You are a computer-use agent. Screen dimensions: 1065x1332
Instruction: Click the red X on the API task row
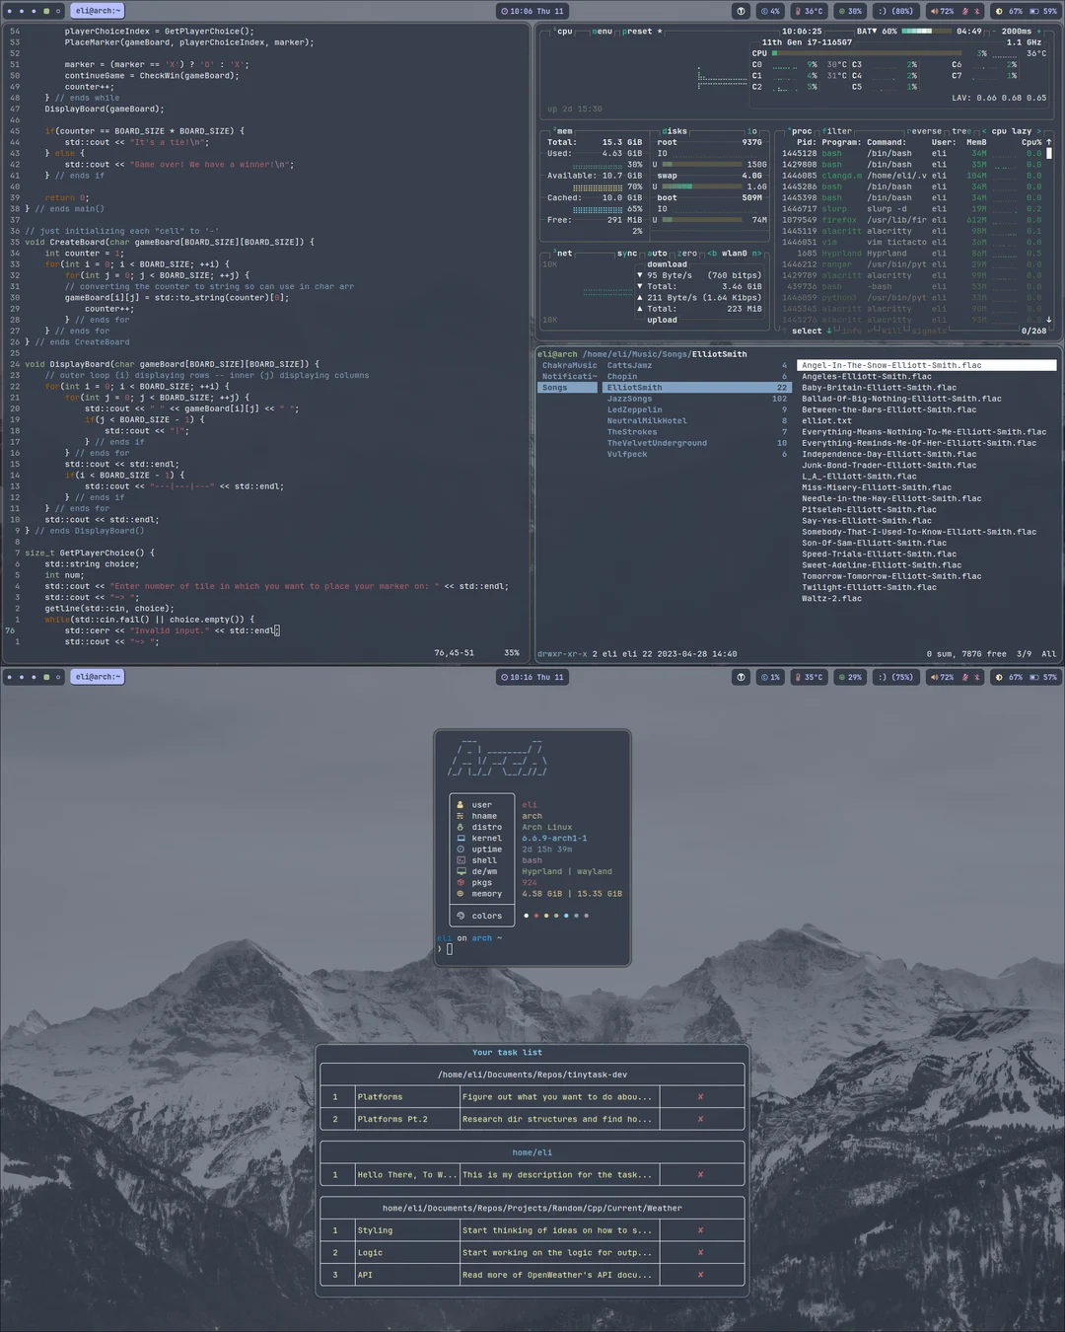pos(701,1275)
